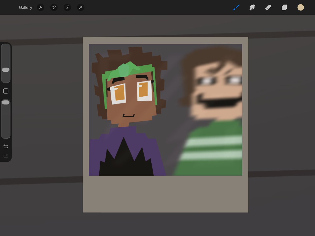
Task: Select the Paint brush tool
Action: (x=236, y=7)
